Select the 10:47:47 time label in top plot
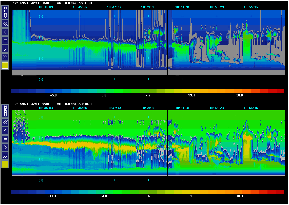The width and height of the screenshot is (289, 205). [x=114, y=7]
